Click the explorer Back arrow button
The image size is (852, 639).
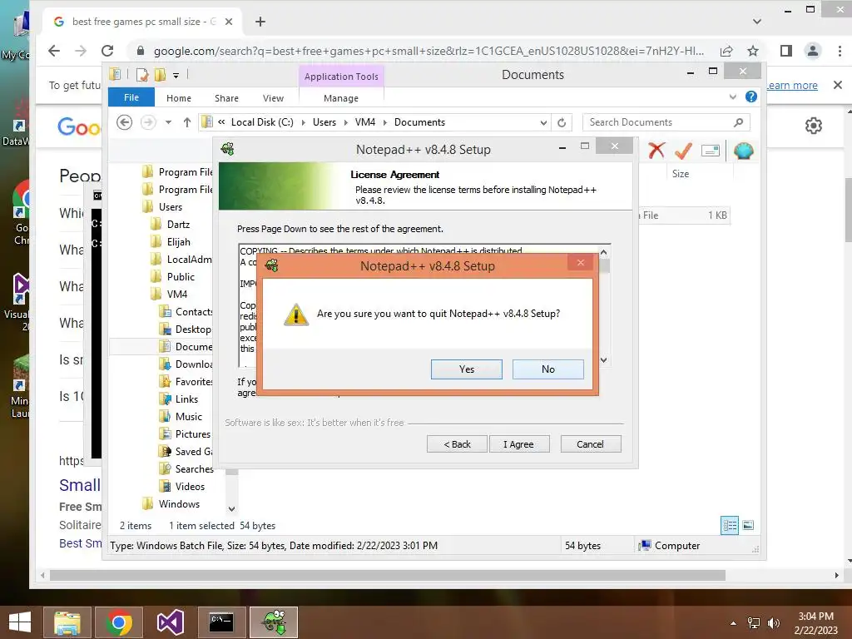(125, 122)
